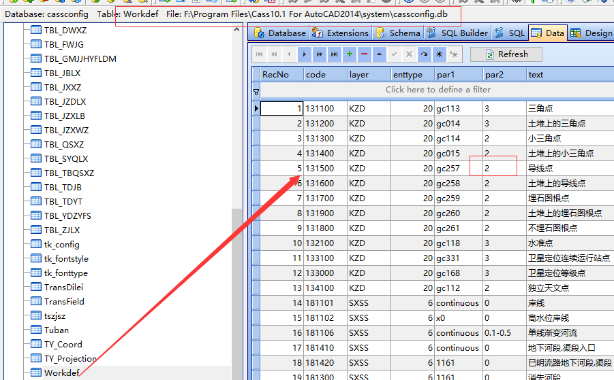The image size is (614, 380).
Task: Switch to the Schema tab
Action: pos(398,33)
